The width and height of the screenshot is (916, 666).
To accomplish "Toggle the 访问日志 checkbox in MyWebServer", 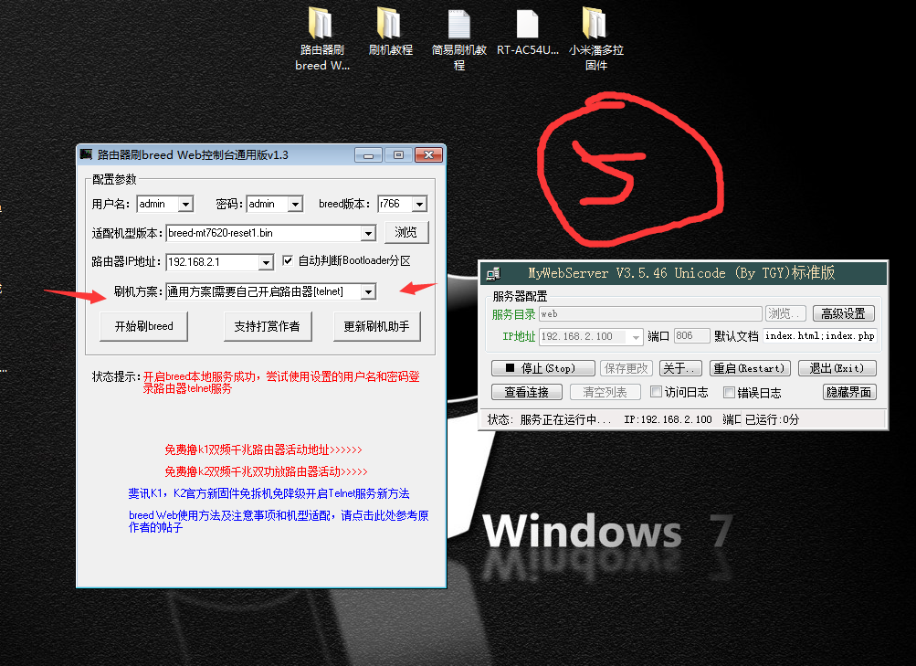I will click(656, 391).
